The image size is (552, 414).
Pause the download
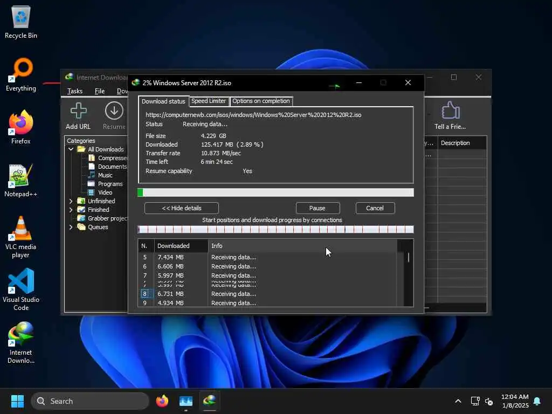tap(318, 208)
